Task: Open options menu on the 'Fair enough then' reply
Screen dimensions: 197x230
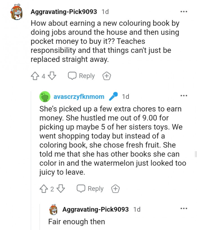Action: (184, 209)
